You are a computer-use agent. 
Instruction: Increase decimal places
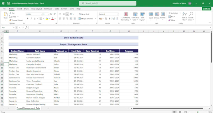point(114,19)
